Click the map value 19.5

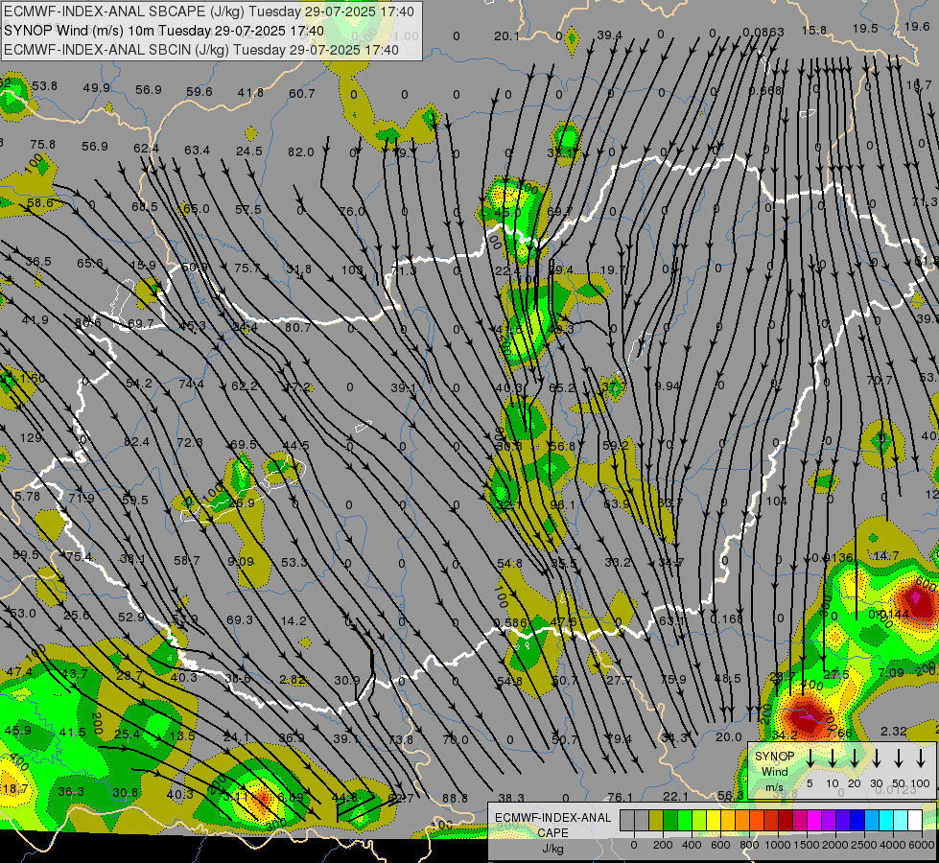pyautogui.click(x=865, y=28)
